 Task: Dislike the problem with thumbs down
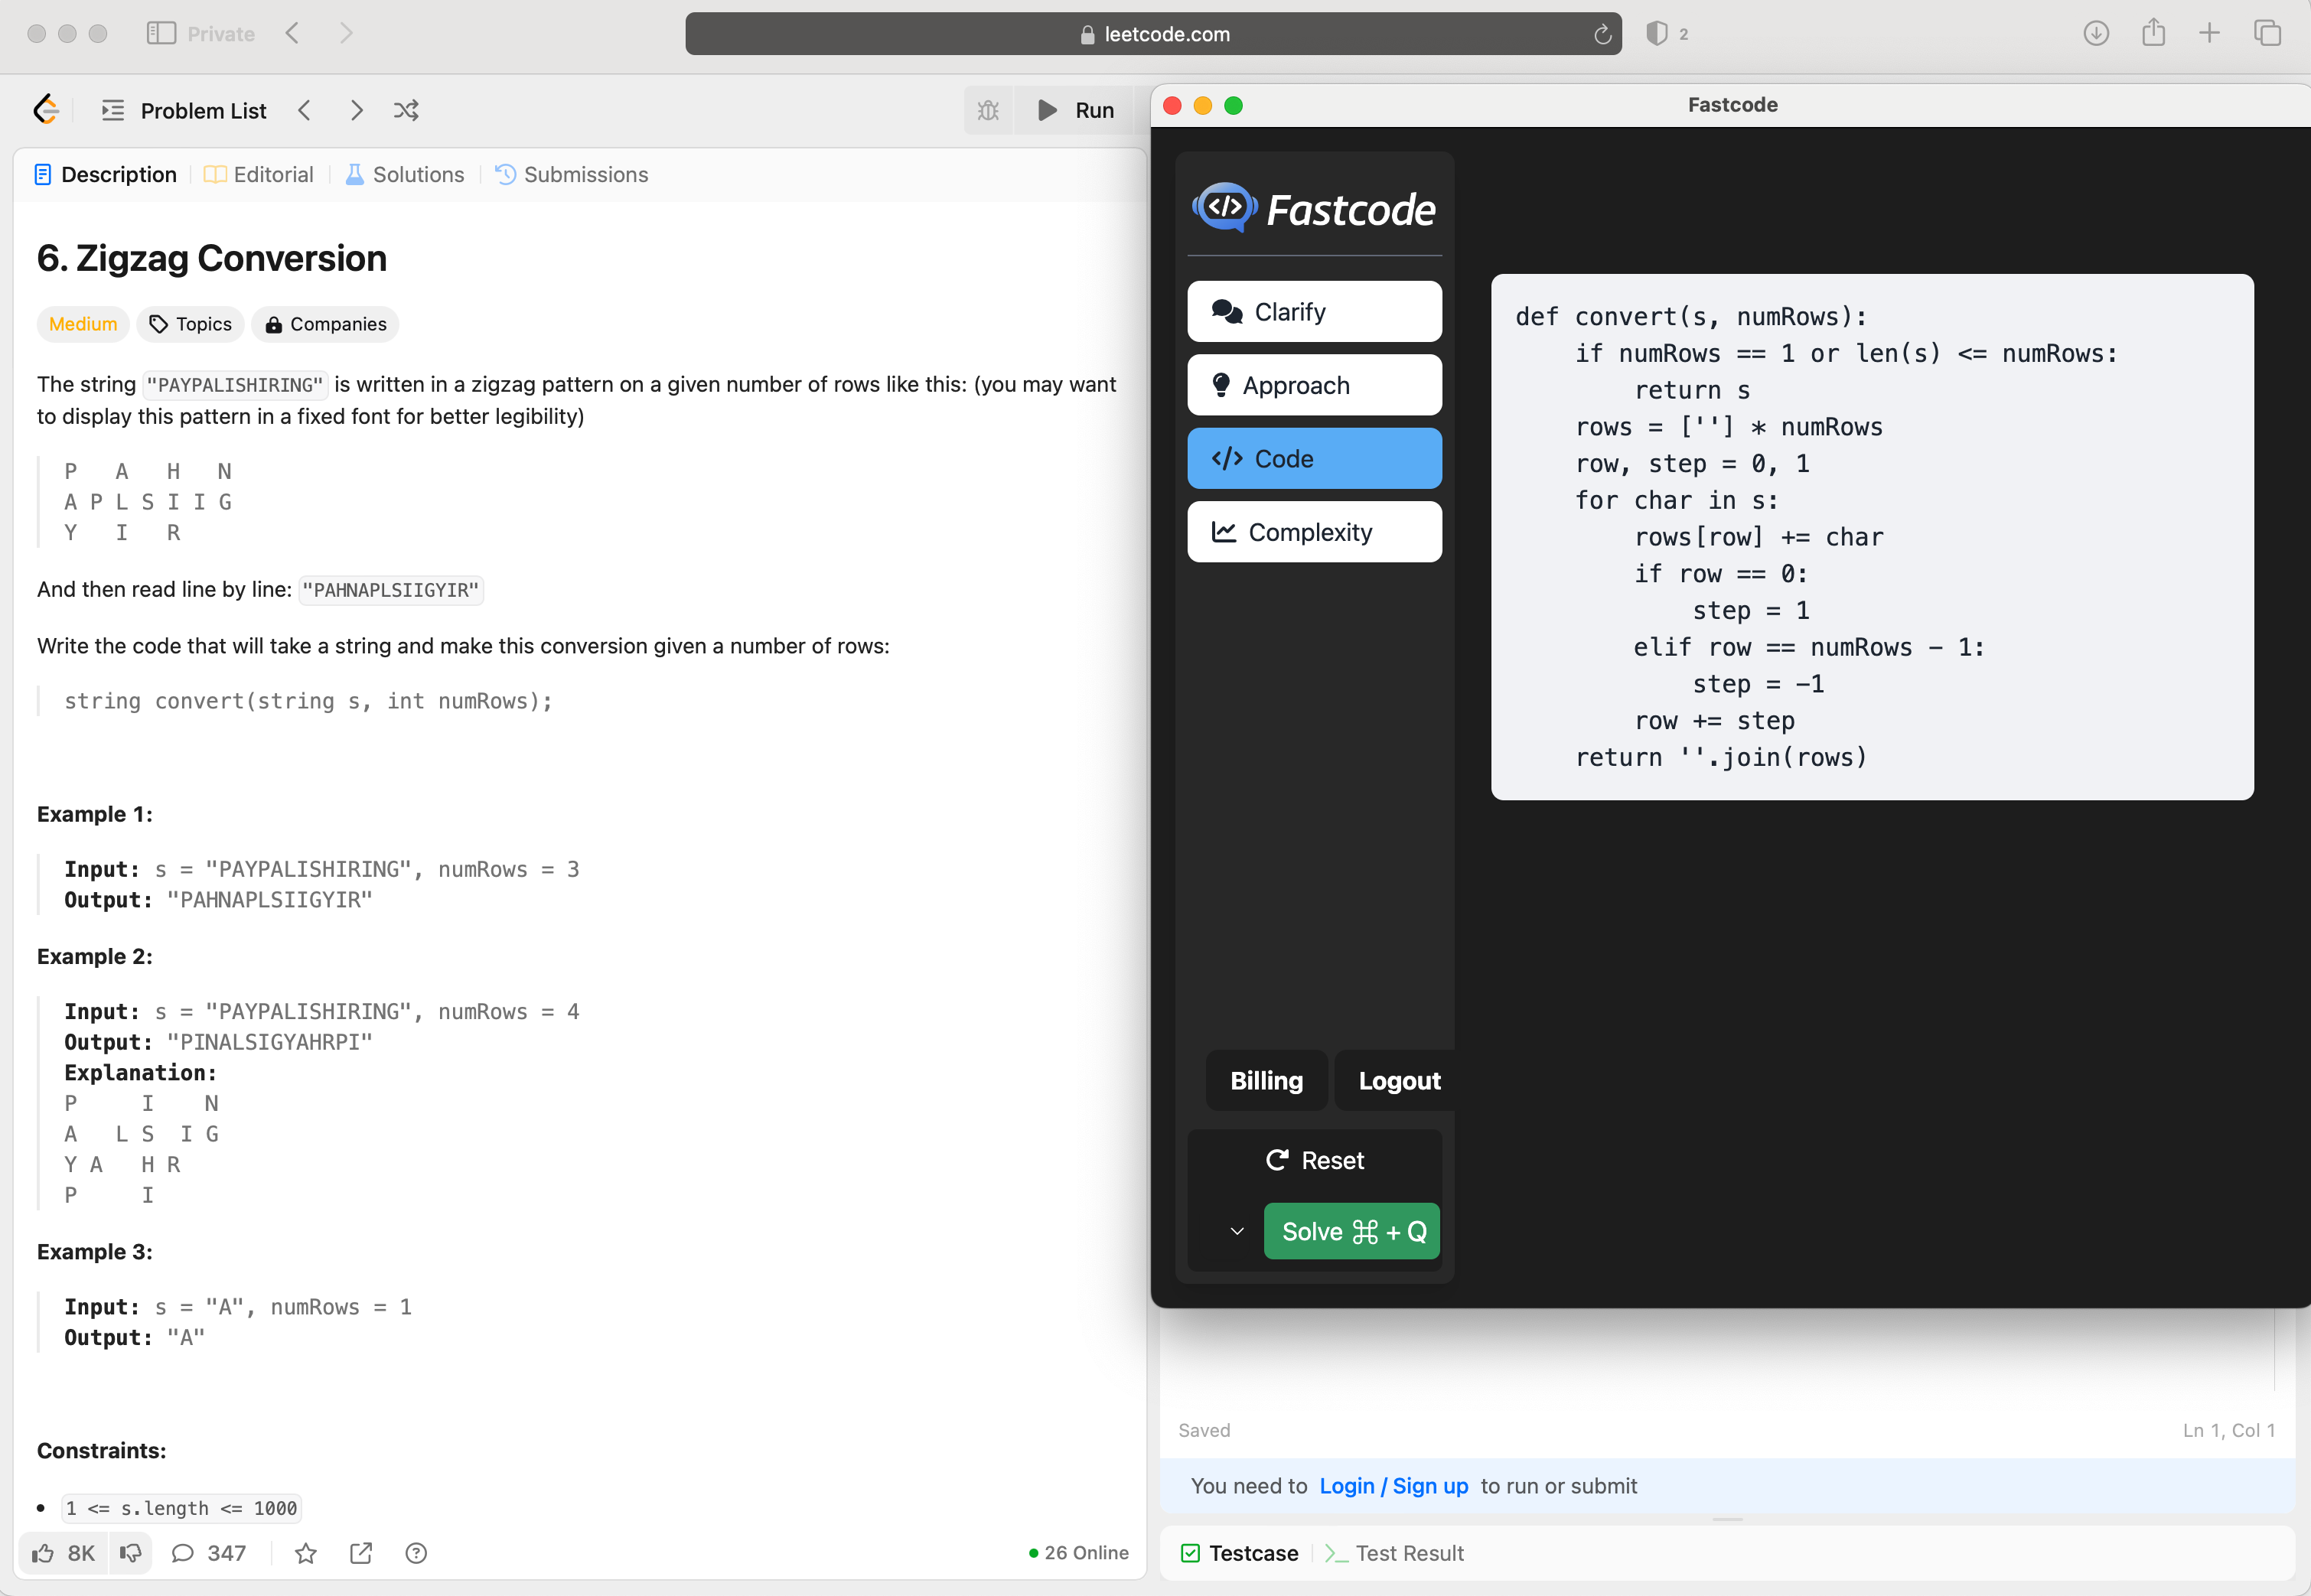tap(130, 1553)
